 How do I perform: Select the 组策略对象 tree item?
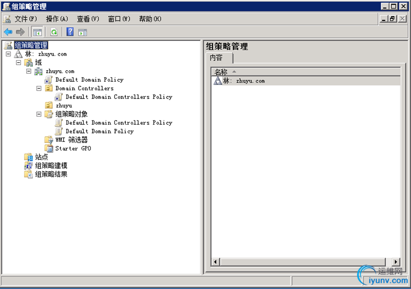point(71,114)
